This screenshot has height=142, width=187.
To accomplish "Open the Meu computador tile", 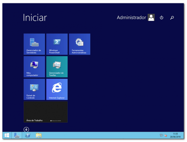I will [x=34, y=67].
